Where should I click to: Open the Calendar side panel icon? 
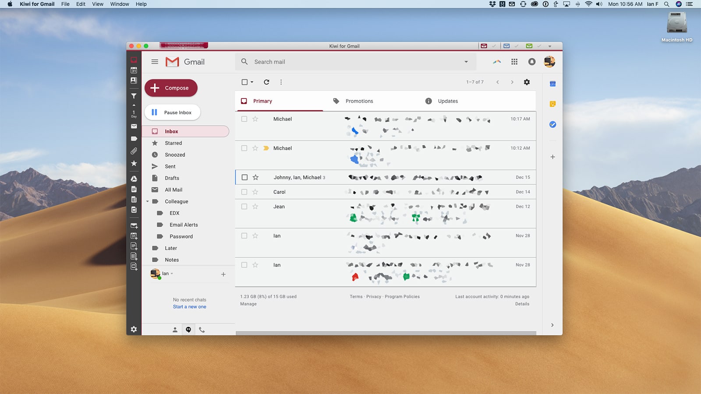pos(552,84)
